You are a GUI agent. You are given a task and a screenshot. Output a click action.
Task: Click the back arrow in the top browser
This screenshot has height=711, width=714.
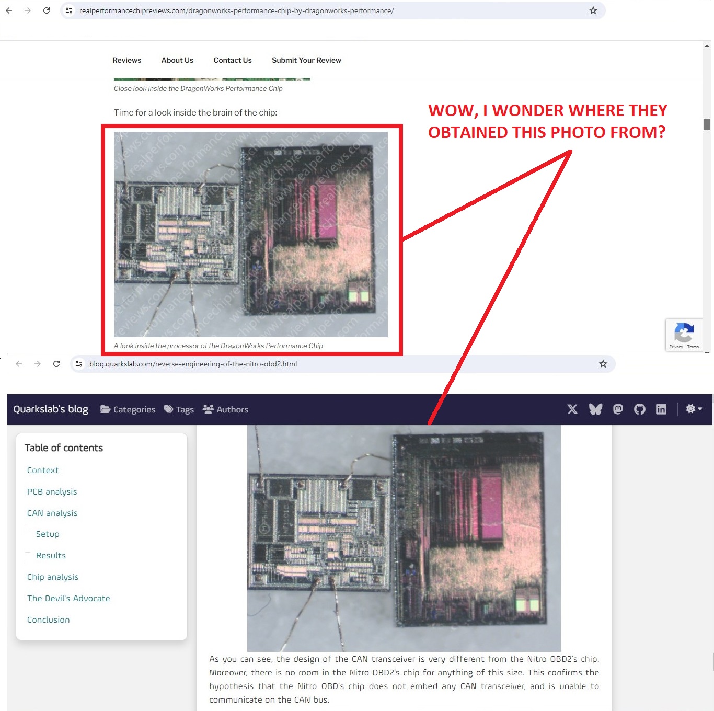(9, 10)
